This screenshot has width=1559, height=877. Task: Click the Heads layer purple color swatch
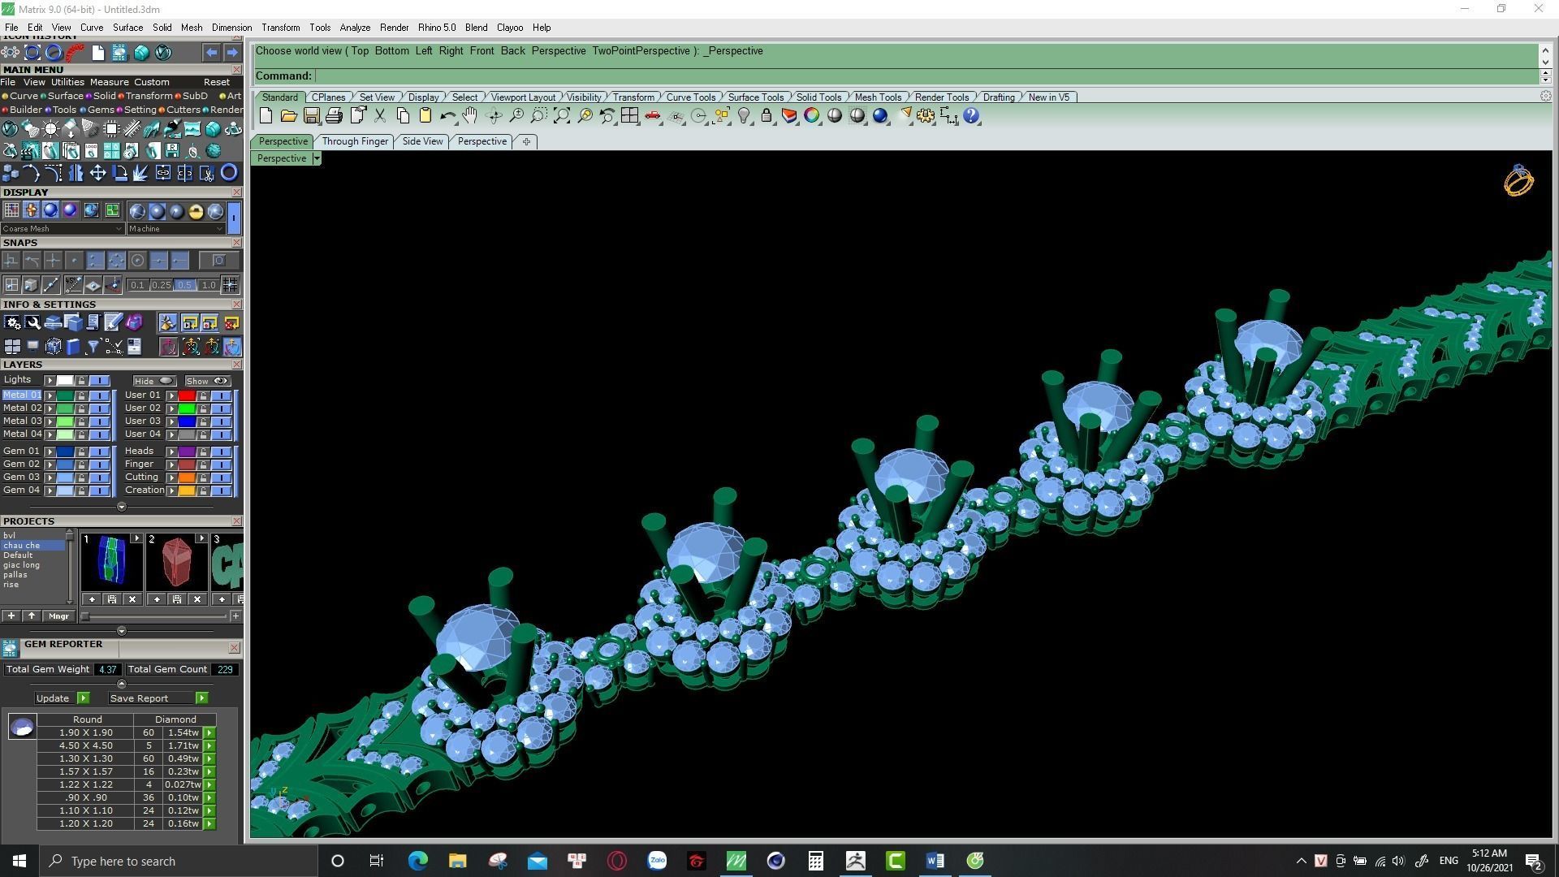pos(187,451)
